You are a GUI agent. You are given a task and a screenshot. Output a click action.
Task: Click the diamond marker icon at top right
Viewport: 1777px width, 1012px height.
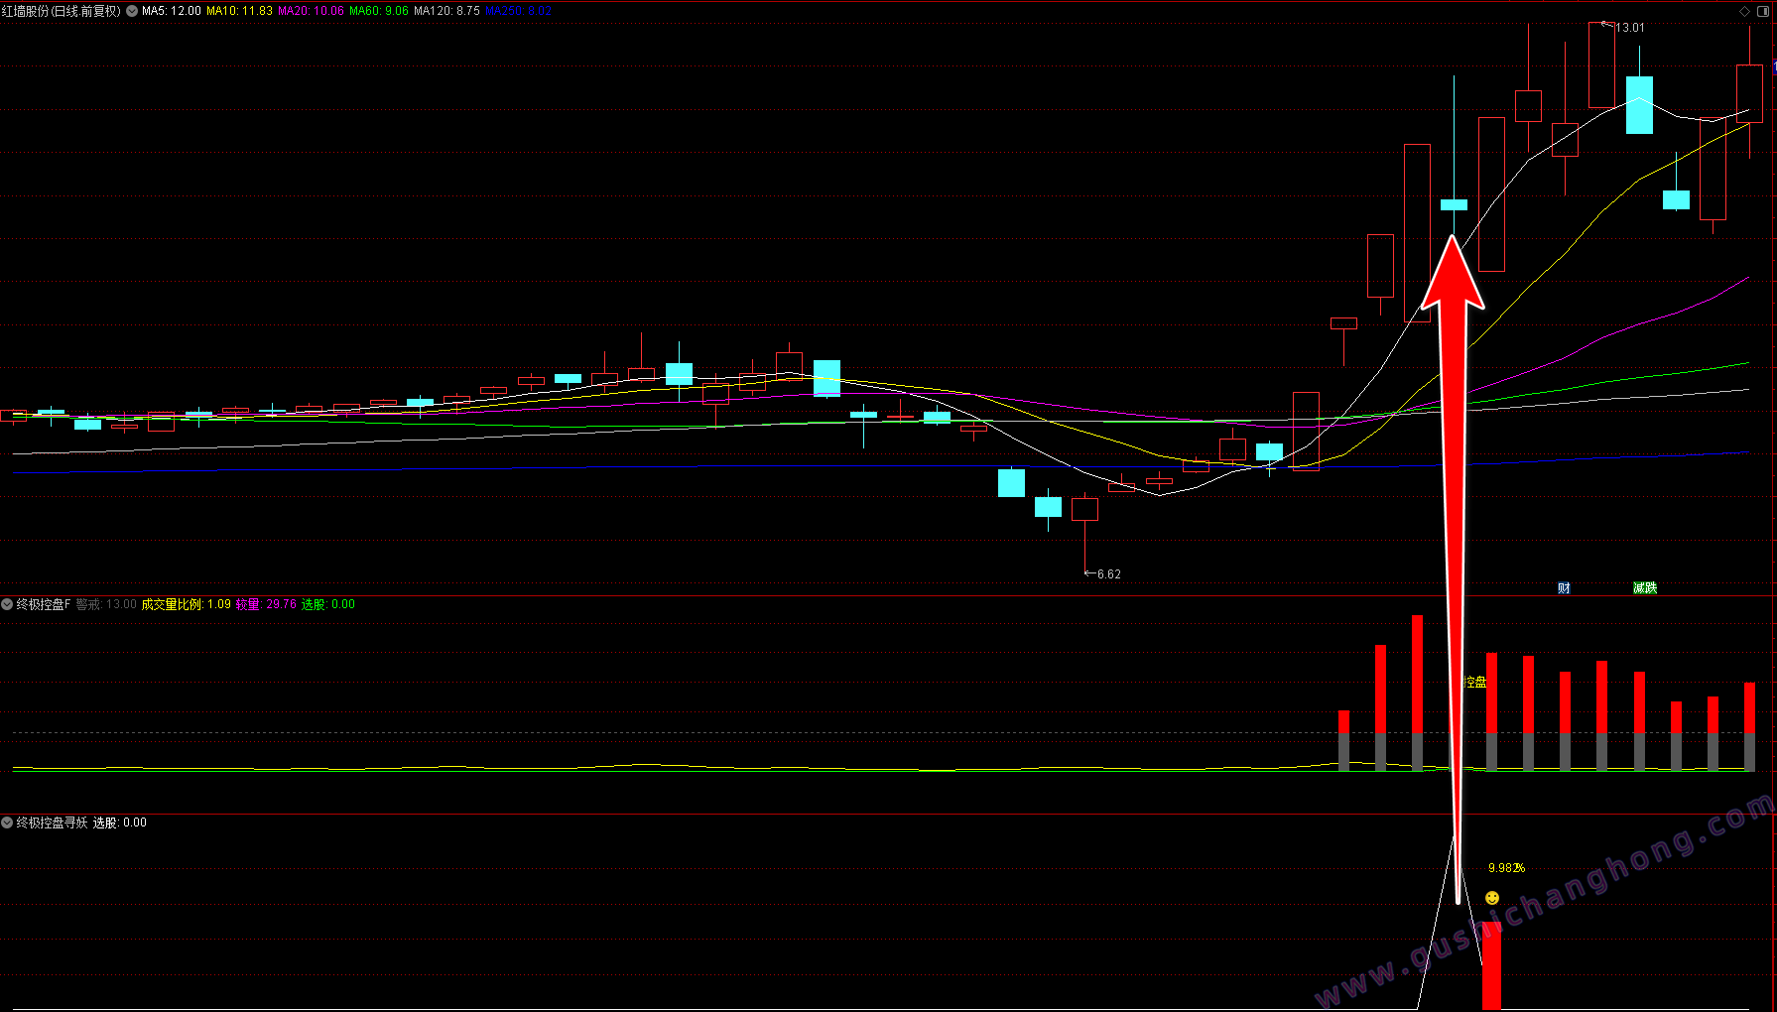click(x=1745, y=11)
